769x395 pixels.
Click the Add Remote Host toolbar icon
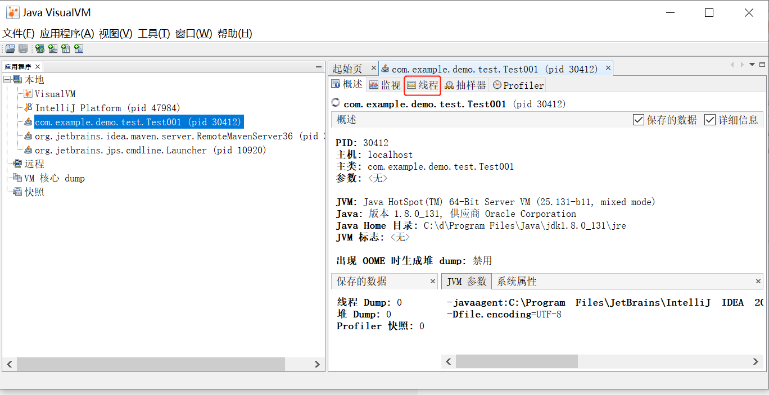pyautogui.click(x=40, y=49)
